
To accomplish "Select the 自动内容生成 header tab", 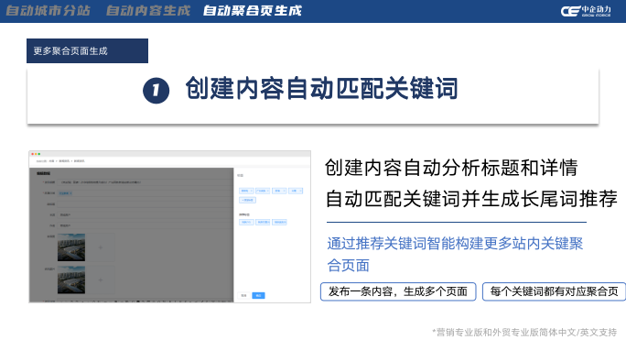I will 148,11.
